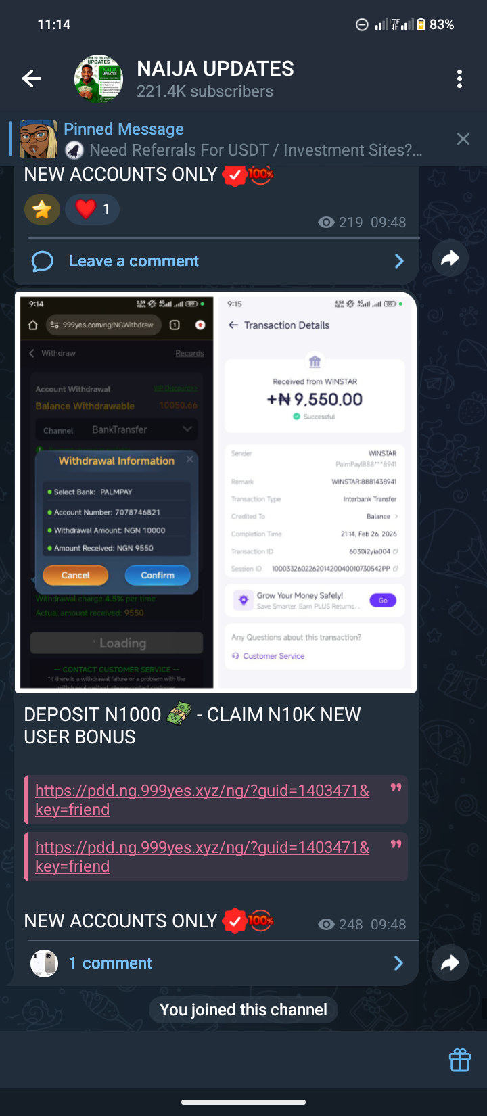
Task: Open the three-dot channel menu
Action: [459, 79]
